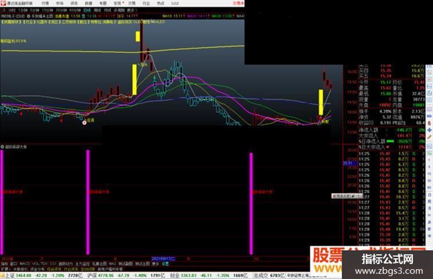
Task: Click the 5日大宗流入 row in quote panel
Action: click(x=392, y=147)
